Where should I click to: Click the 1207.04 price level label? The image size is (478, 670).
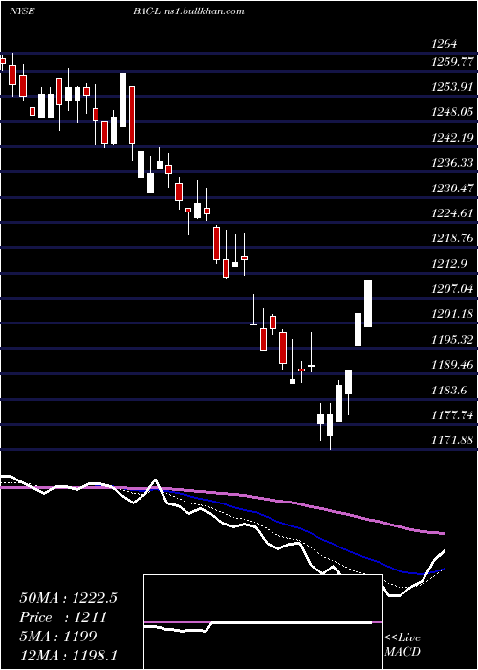[x=452, y=288]
